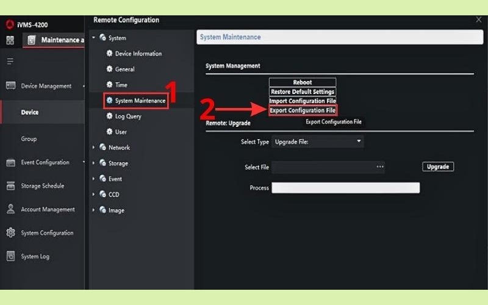Browse file using the three-dots button
This screenshot has width=488, height=305.
(x=380, y=167)
